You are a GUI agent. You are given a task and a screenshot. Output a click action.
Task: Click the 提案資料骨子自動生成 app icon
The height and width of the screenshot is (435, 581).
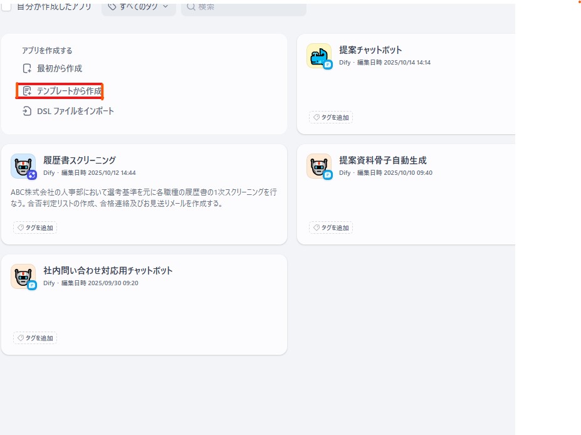tap(319, 165)
